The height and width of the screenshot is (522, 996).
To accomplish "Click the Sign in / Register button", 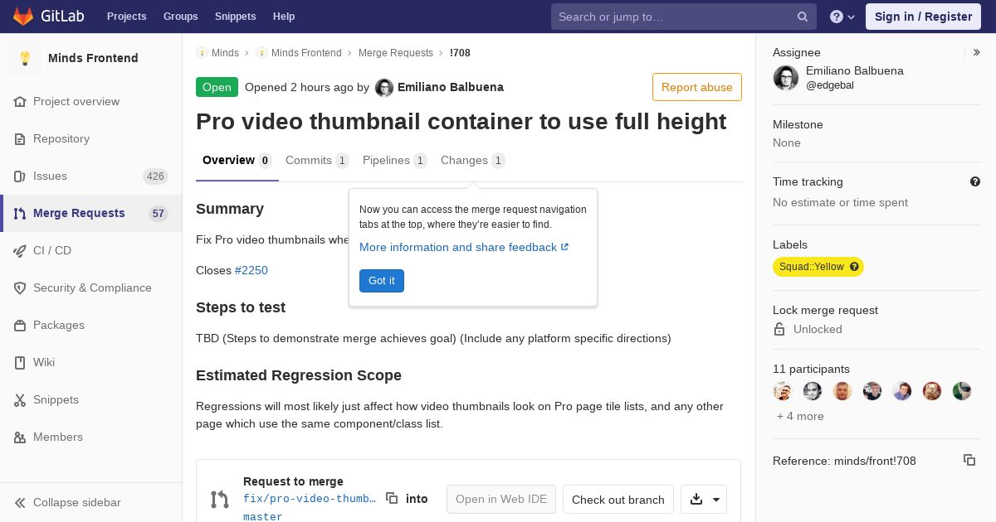I will pos(923,17).
